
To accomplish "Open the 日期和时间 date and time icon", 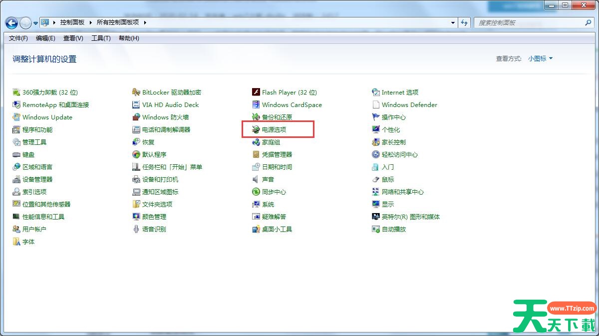I will (256, 167).
